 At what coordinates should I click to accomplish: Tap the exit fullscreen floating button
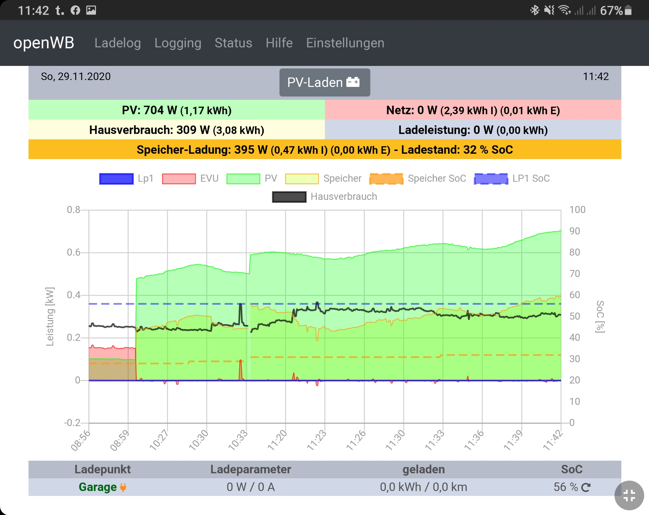tap(629, 496)
